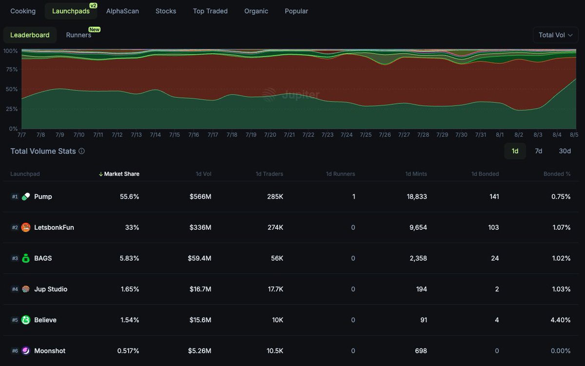Screen dimensions: 585x366
Task: Click the #1 rank badge
Action: [15, 197]
